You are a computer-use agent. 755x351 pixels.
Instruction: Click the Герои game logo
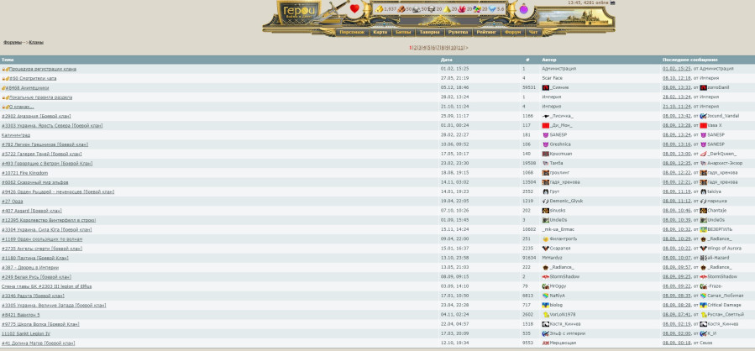300,13
